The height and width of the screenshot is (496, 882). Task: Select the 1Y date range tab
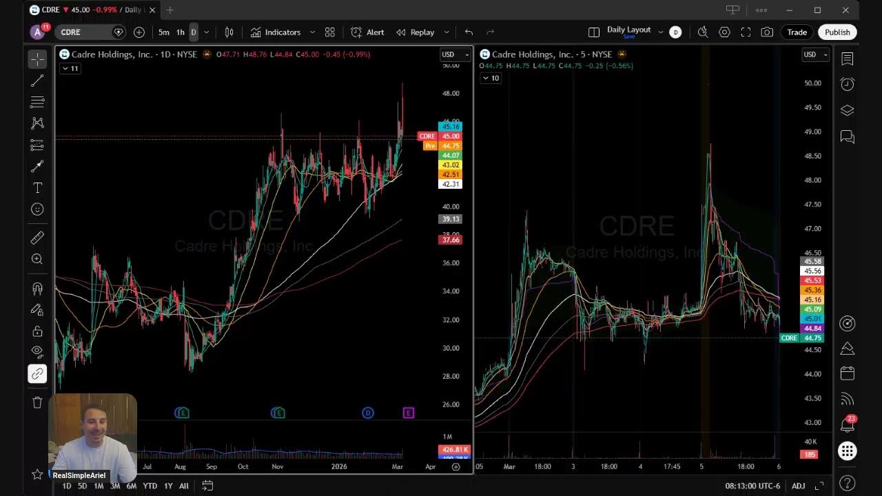pyautogui.click(x=168, y=486)
